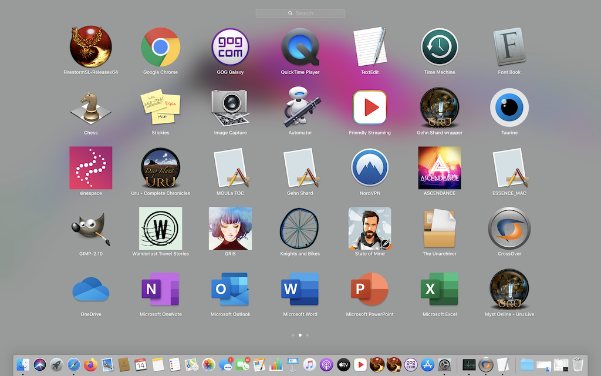The width and height of the screenshot is (601, 376).
Task: Open Myst Online - Uru Live
Action: 509,289
